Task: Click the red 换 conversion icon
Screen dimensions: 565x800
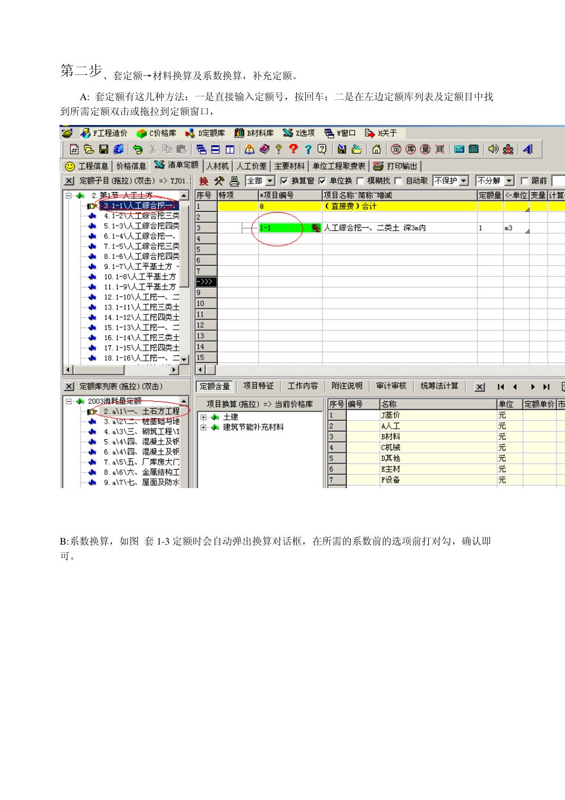Action: click(x=203, y=181)
